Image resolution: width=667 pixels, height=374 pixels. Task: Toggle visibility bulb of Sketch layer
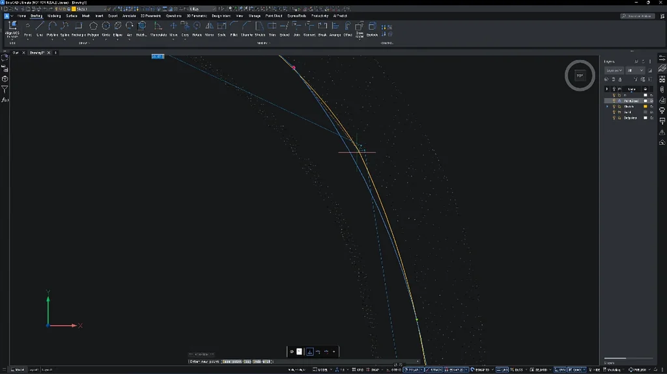point(614,106)
